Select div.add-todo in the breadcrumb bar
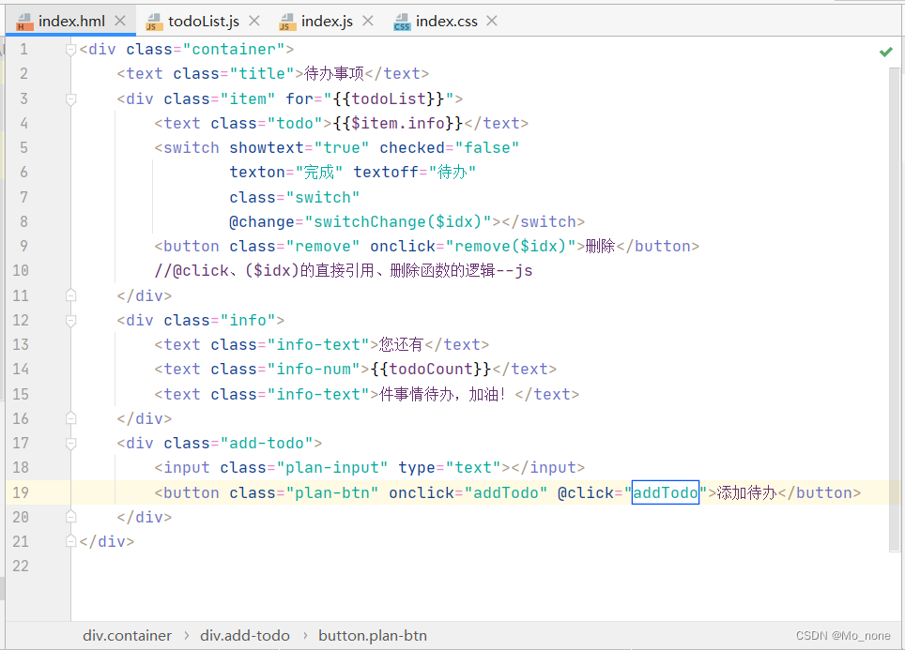Image resolution: width=905 pixels, height=650 pixels. click(x=245, y=636)
